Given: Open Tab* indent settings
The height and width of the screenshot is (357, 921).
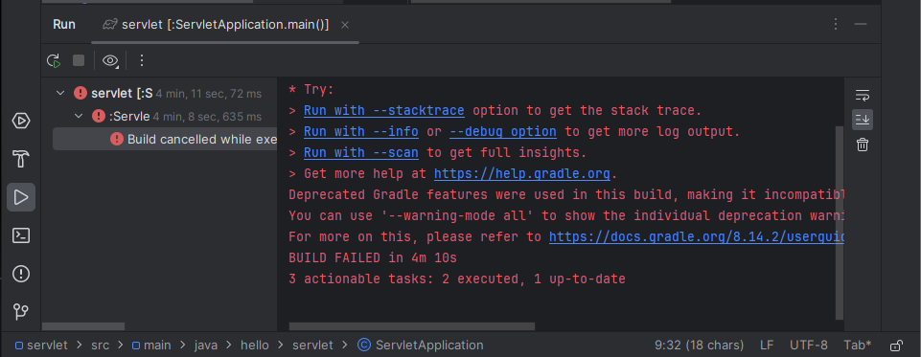Looking at the screenshot, I should pos(858,346).
